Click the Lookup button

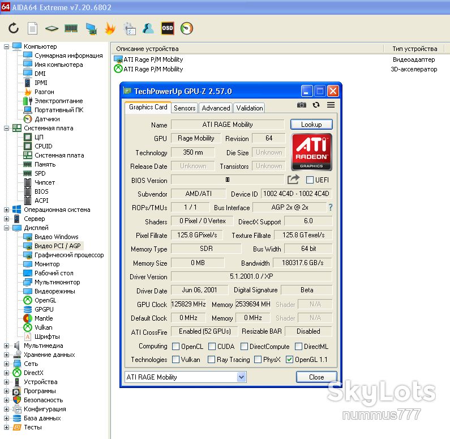(311, 124)
